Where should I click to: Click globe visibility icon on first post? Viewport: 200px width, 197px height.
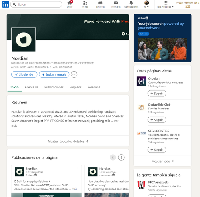click(x=36, y=175)
